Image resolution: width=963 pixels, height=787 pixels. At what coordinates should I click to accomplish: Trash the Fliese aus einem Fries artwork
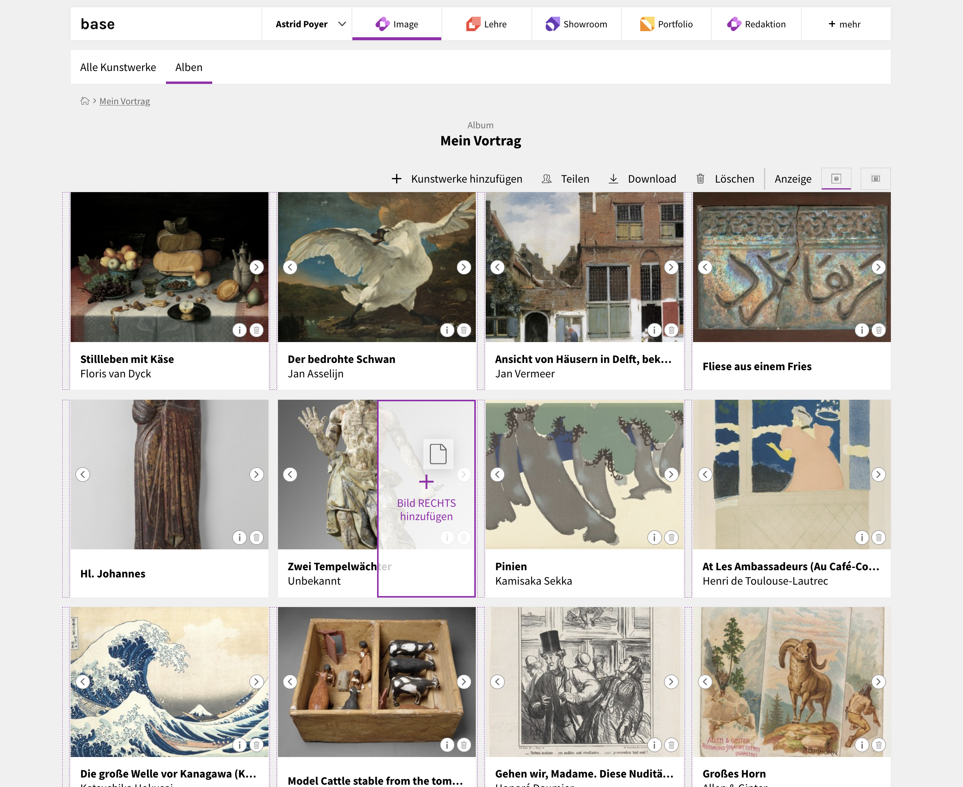879,330
